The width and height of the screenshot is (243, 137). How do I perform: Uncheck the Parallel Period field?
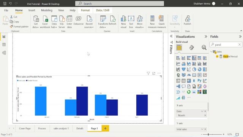[x=217, y=56]
